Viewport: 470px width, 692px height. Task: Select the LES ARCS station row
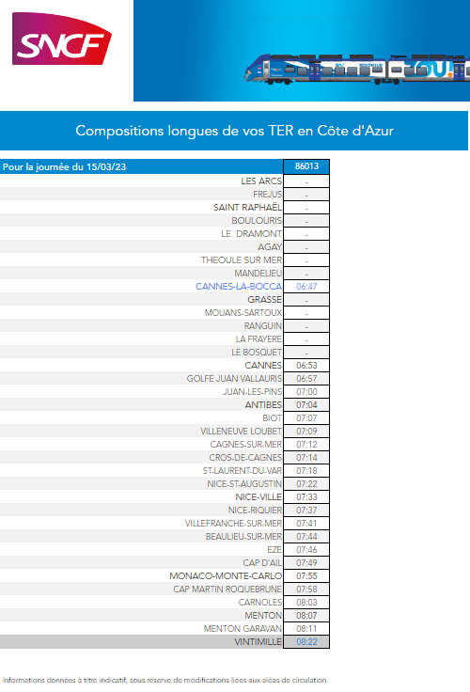[x=164, y=181]
